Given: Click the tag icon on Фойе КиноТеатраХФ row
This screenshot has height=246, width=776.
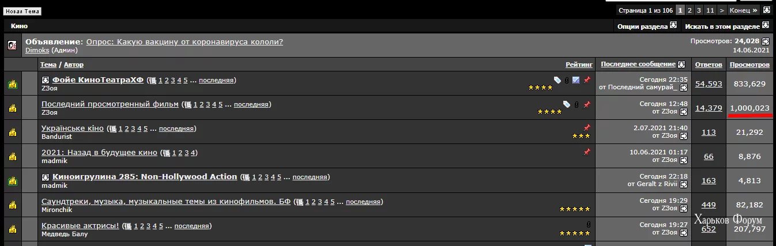Looking at the screenshot, I should click(557, 80).
